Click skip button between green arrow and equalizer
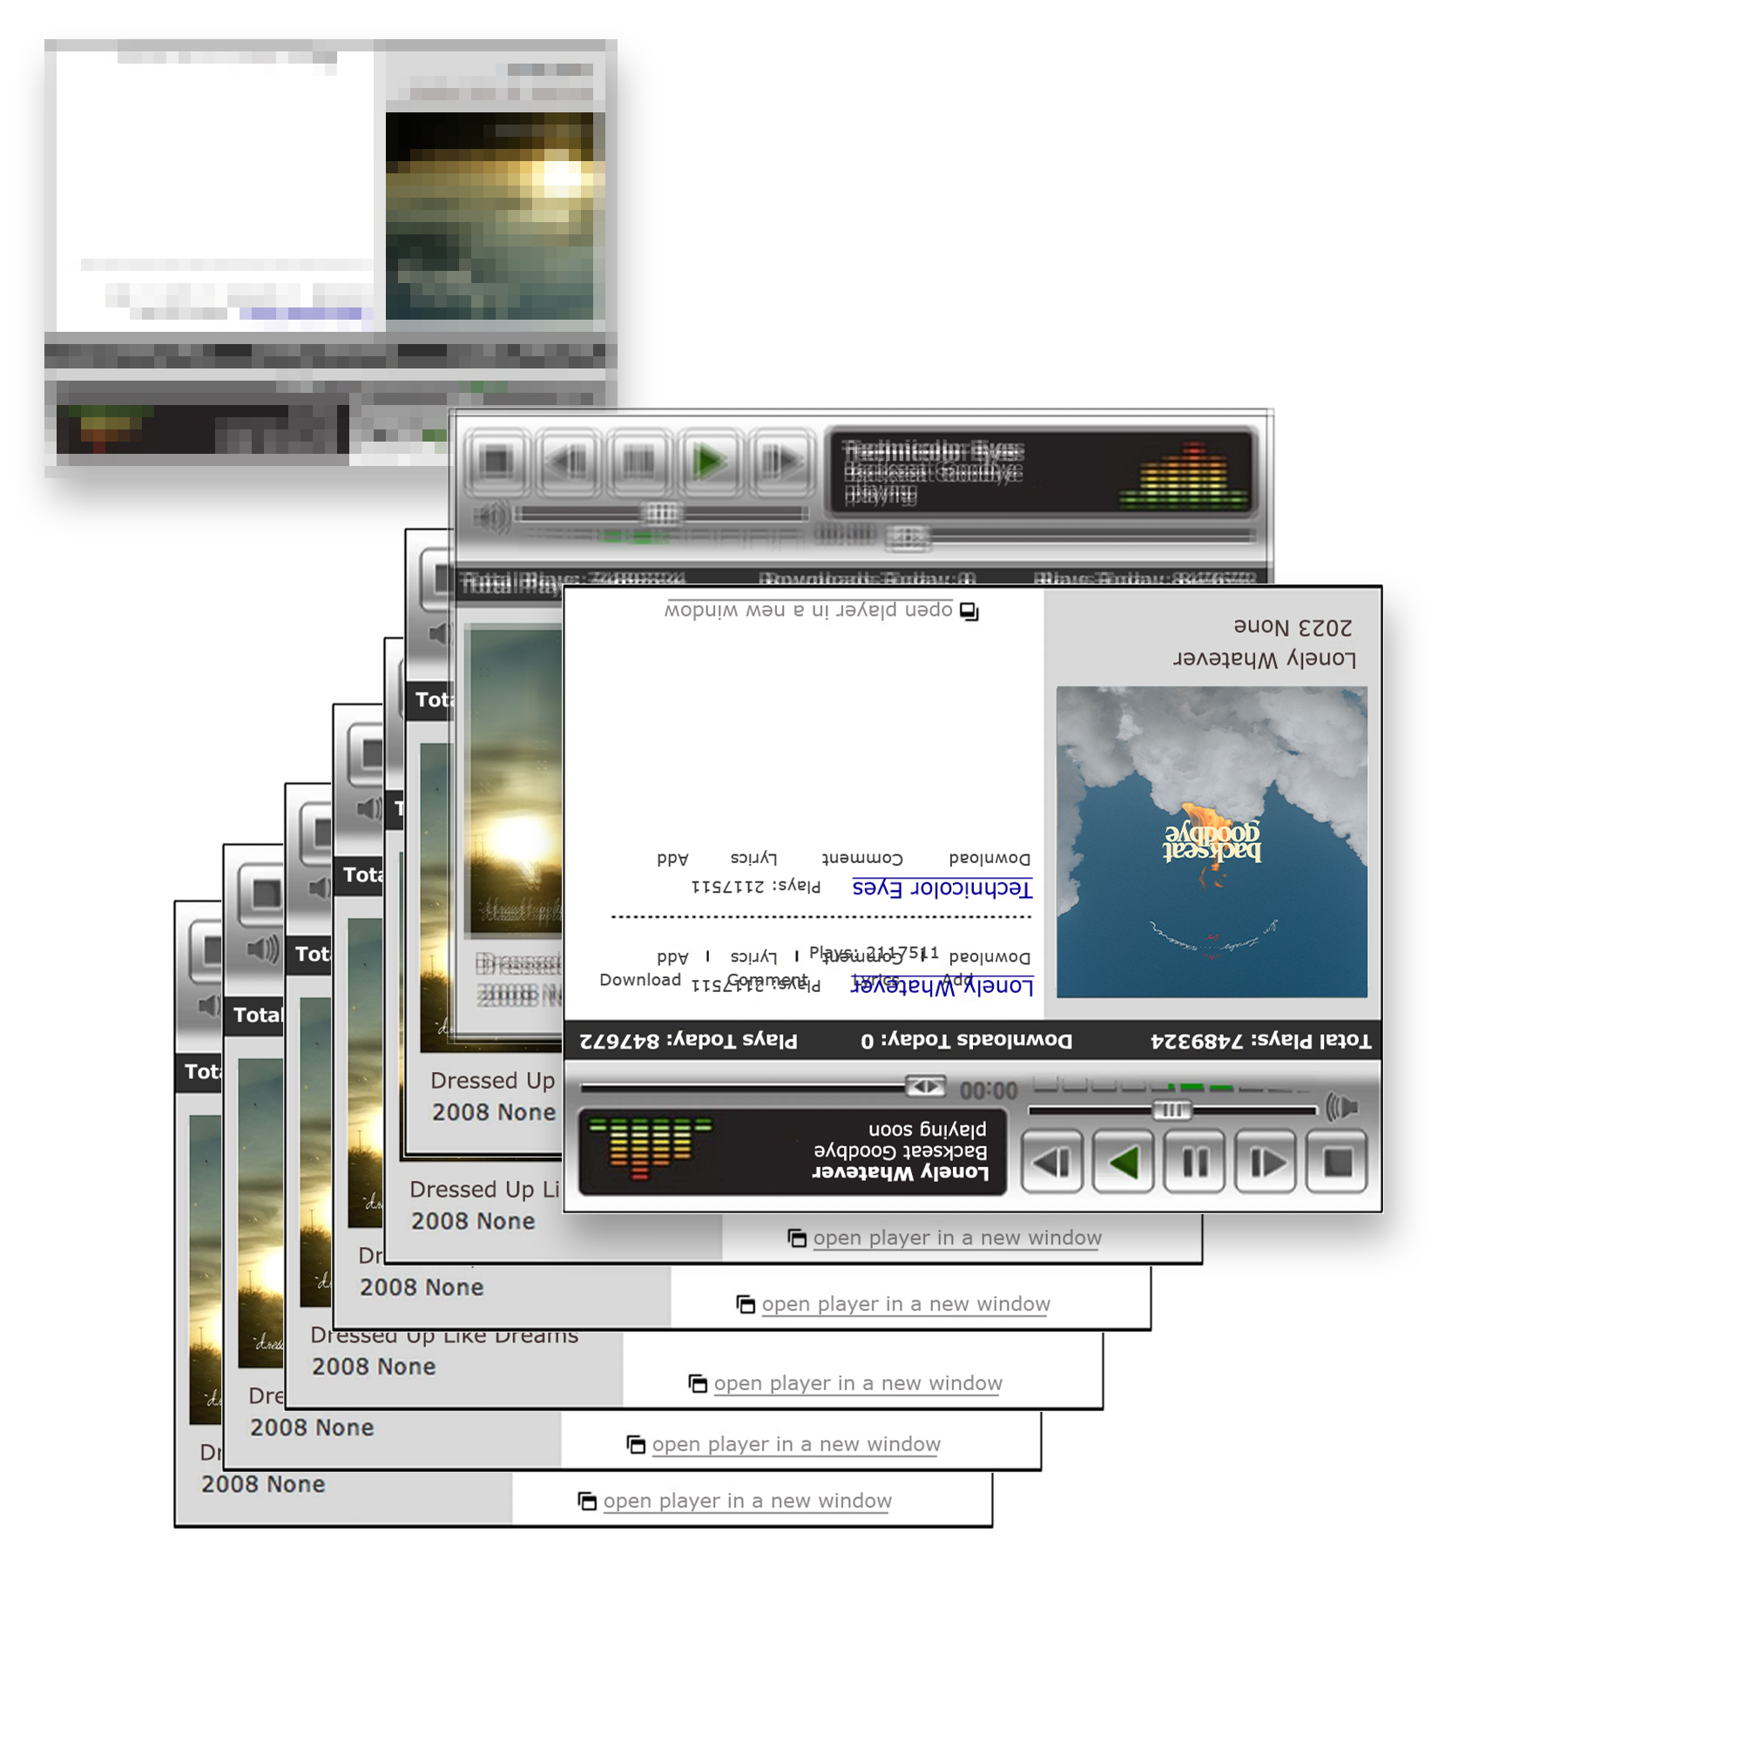The height and width of the screenshot is (1742, 1742). click(1051, 1162)
